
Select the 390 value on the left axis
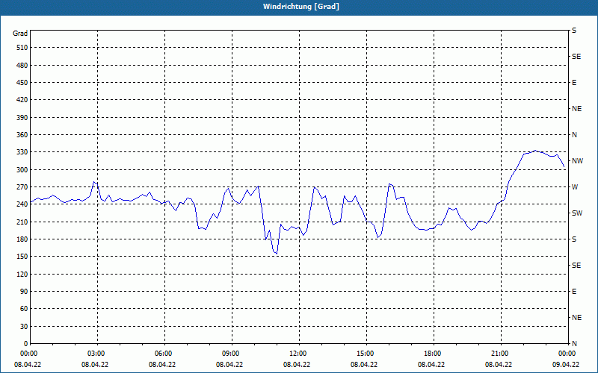(22, 118)
